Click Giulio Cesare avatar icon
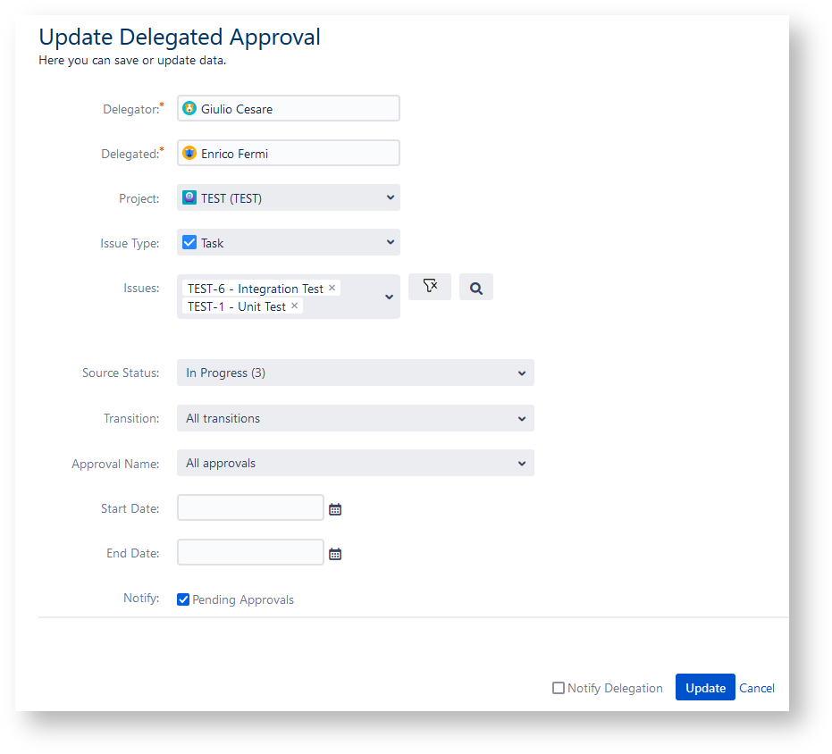Screen dimensions: 832x754 point(189,108)
